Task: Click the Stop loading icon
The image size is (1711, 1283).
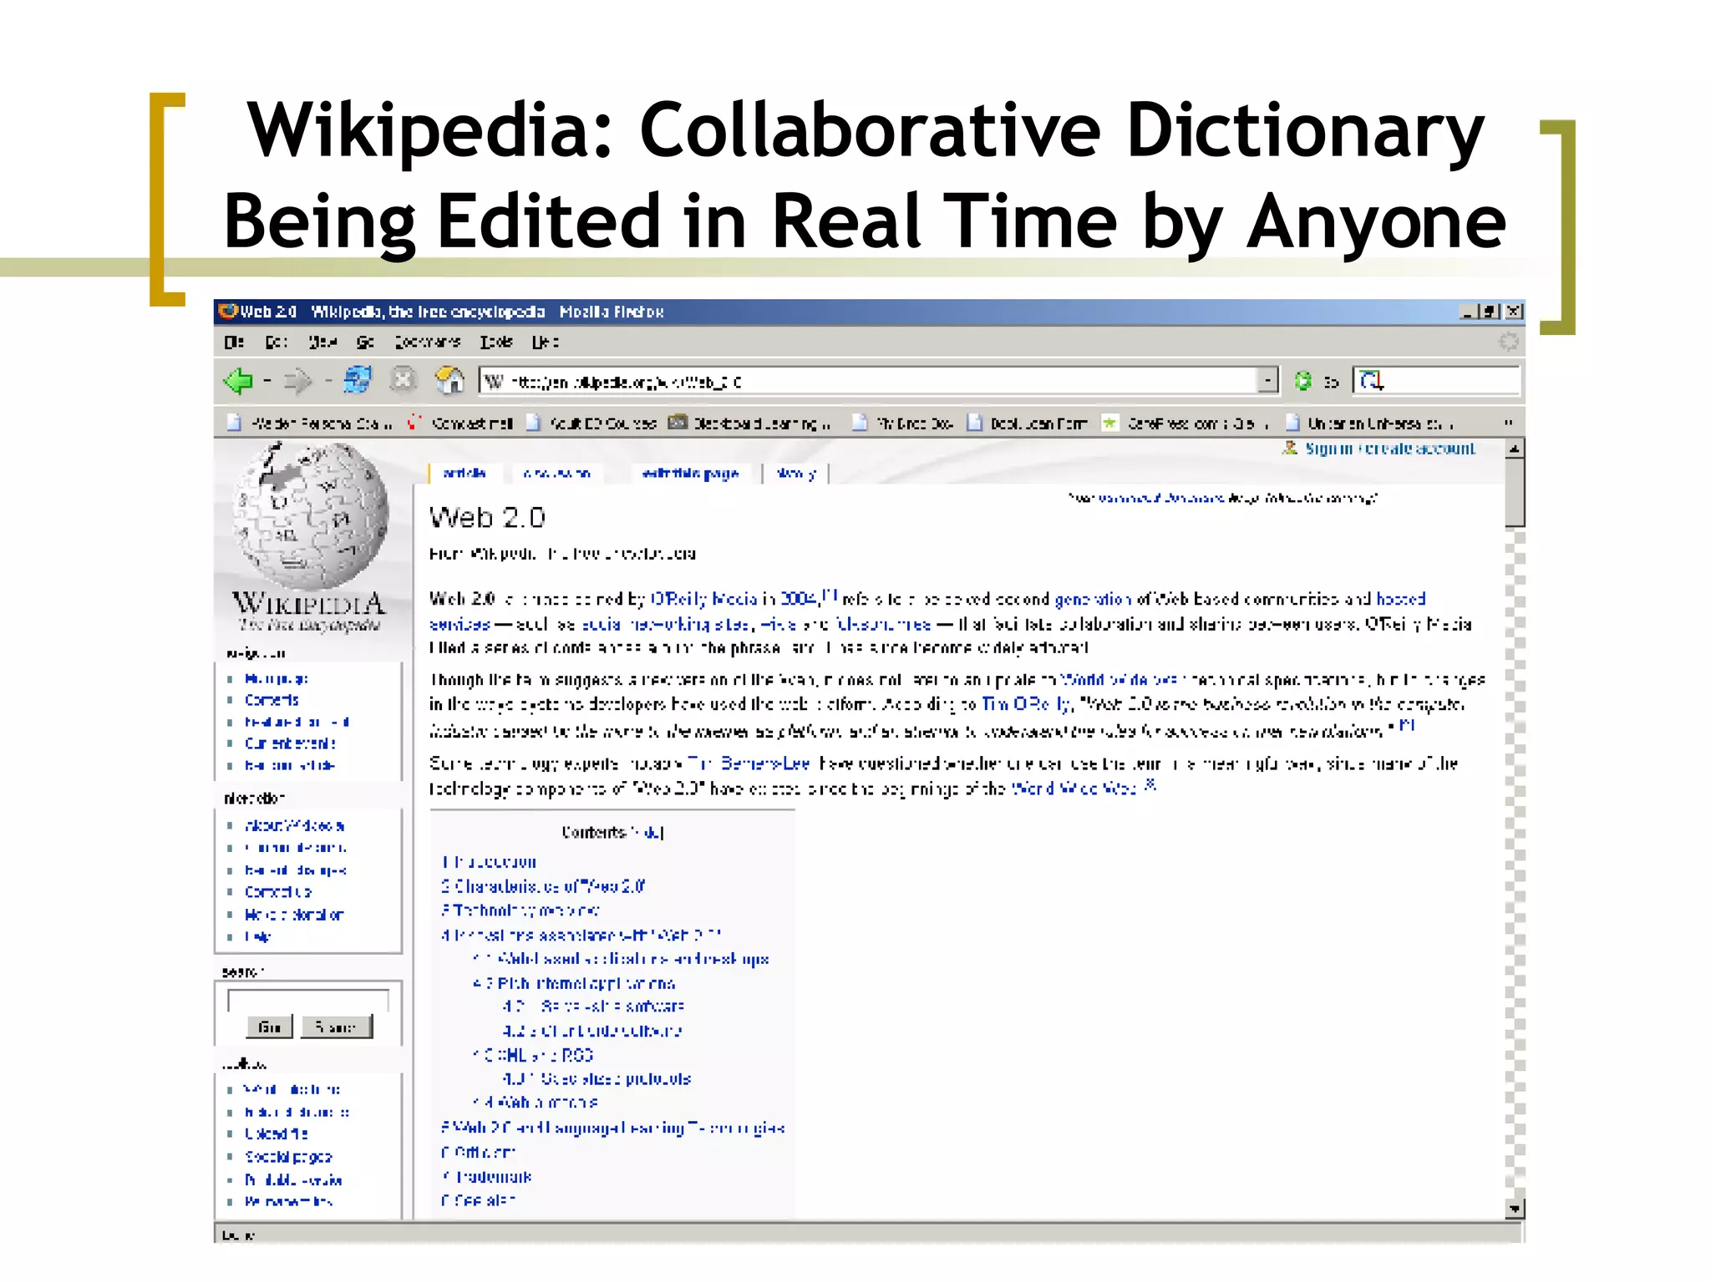Action: tap(403, 380)
